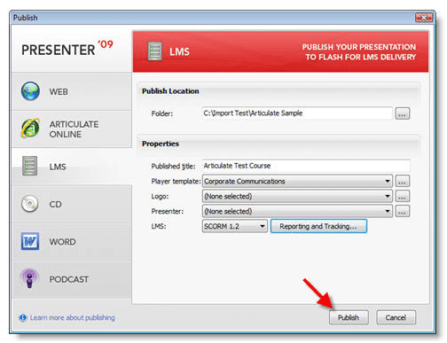Click the Folder path input field

tap(297, 113)
